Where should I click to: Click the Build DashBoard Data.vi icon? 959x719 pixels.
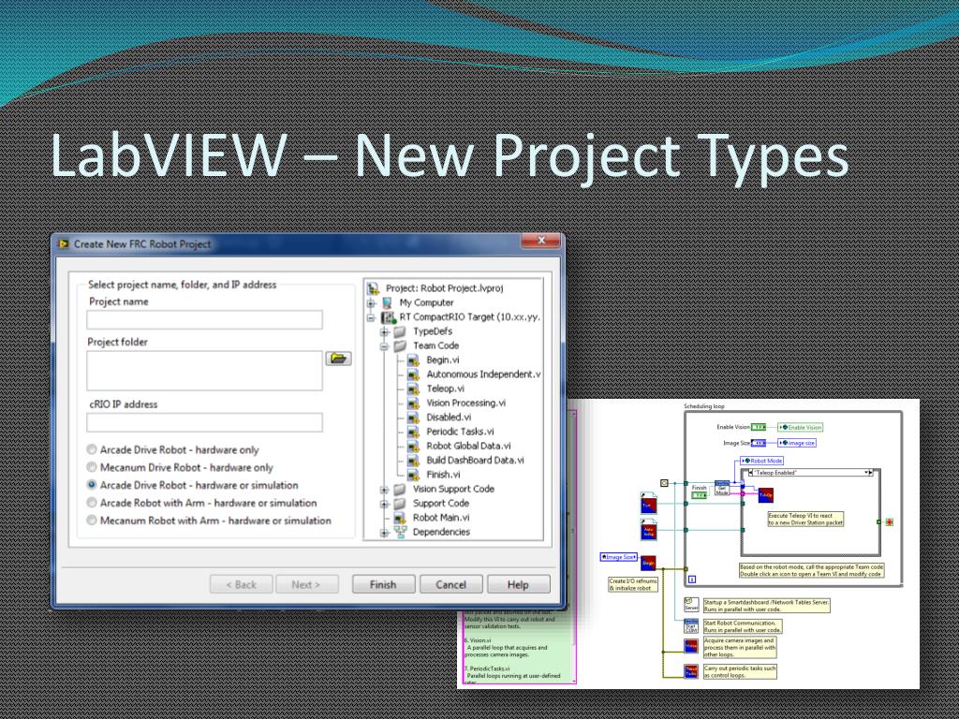click(x=413, y=461)
